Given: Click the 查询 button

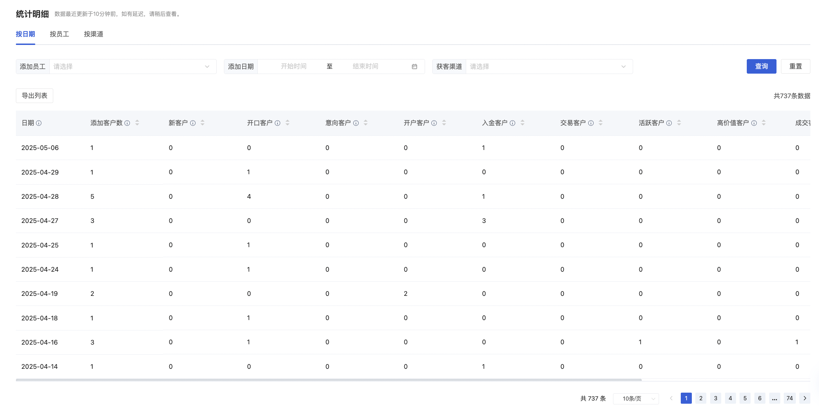Looking at the screenshot, I should tap(761, 66).
